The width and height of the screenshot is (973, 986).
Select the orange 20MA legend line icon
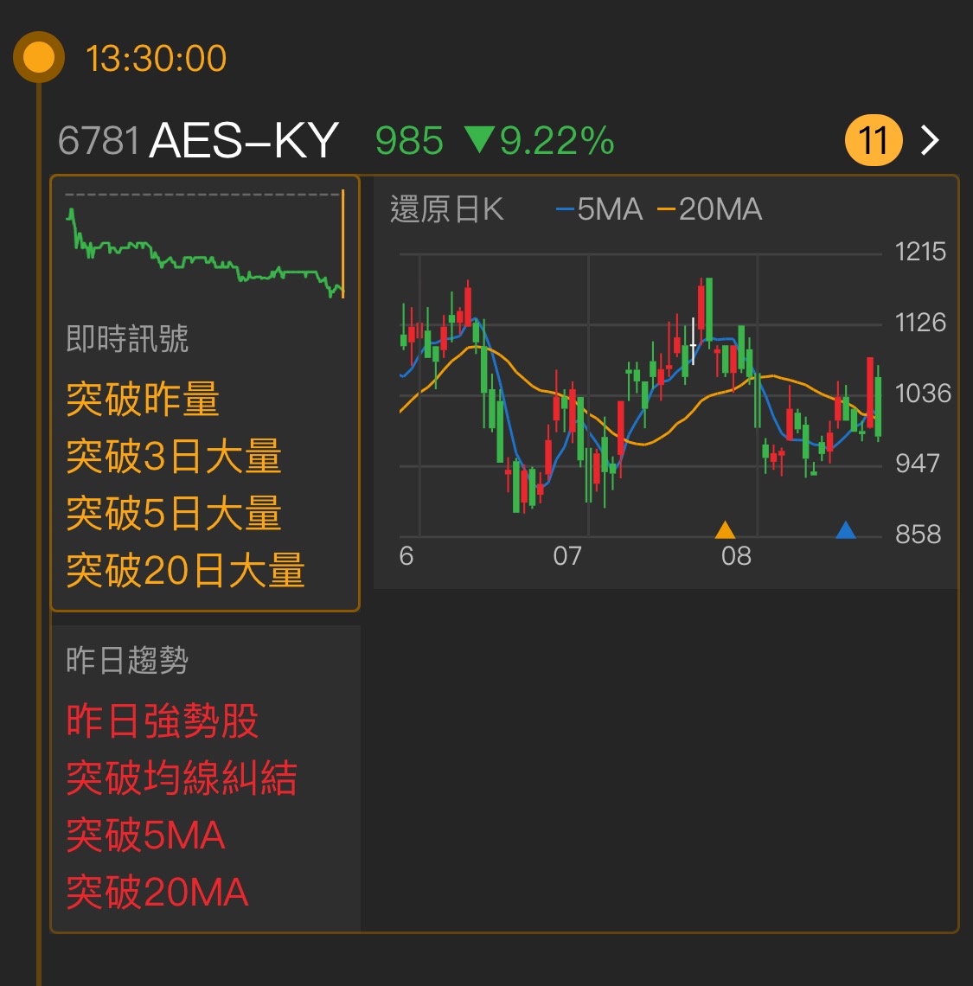(x=668, y=208)
